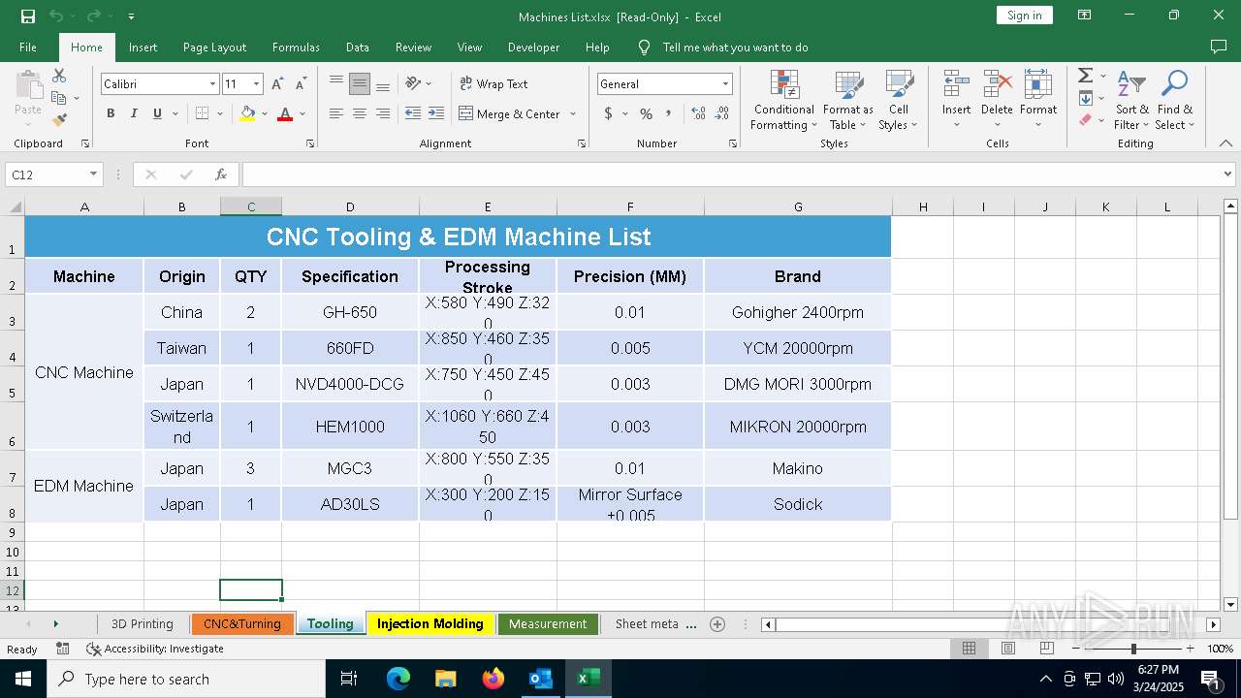Click the Format Painter brush icon
The image size is (1241, 698).
click(x=59, y=120)
